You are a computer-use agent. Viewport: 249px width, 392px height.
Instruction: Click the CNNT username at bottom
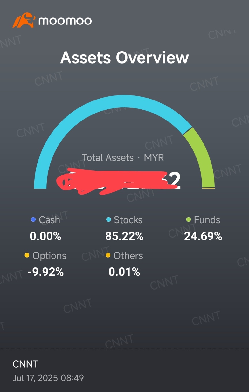[x=25, y=364]
